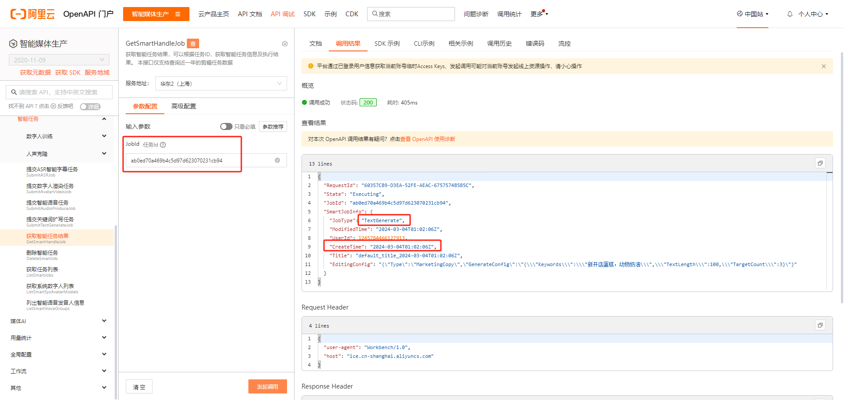Switch to the 文档 tab
The width and height of the screenshot is (844, 400).
pyautogui.click(x=316, y=43)
